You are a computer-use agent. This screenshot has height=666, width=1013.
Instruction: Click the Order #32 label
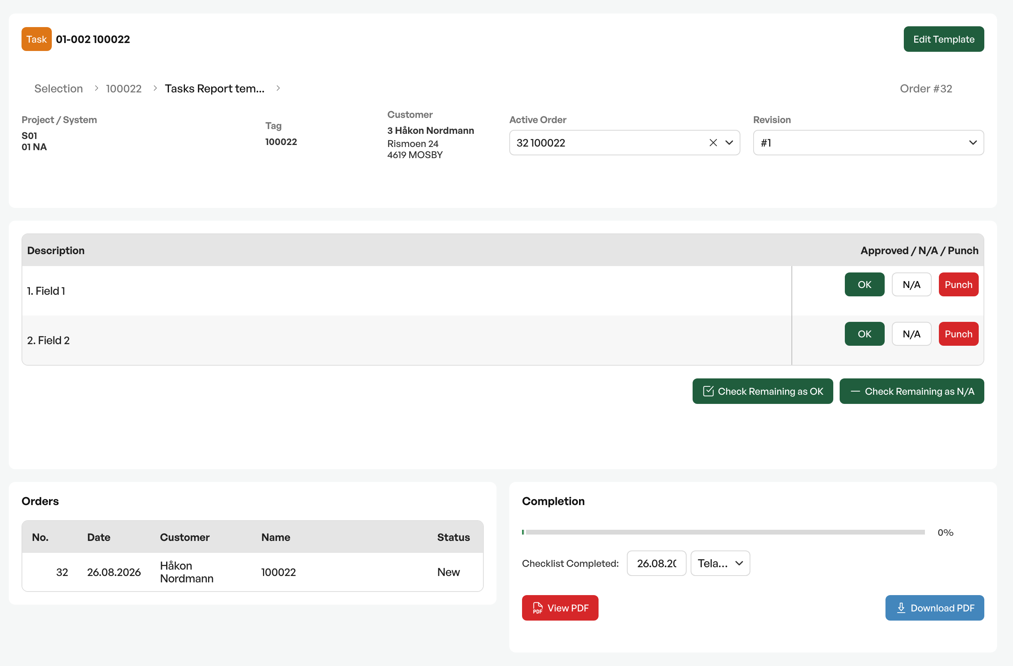[926, 88]
